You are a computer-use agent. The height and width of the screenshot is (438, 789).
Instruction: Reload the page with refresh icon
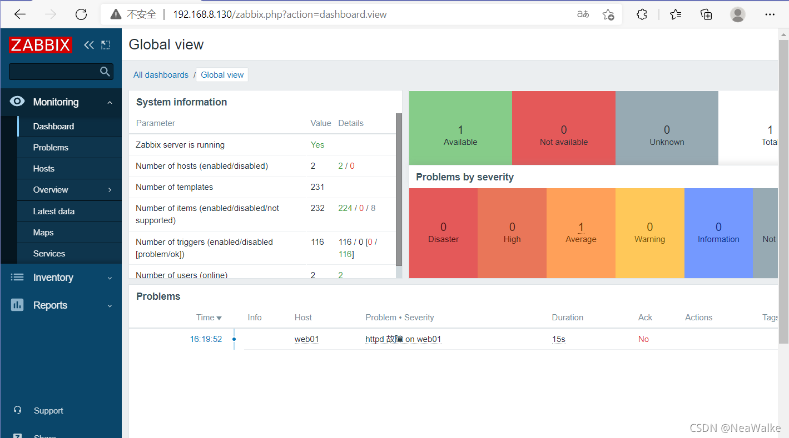tap(81, 14)
